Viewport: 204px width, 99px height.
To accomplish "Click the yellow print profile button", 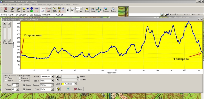I will tap(58, 89).
